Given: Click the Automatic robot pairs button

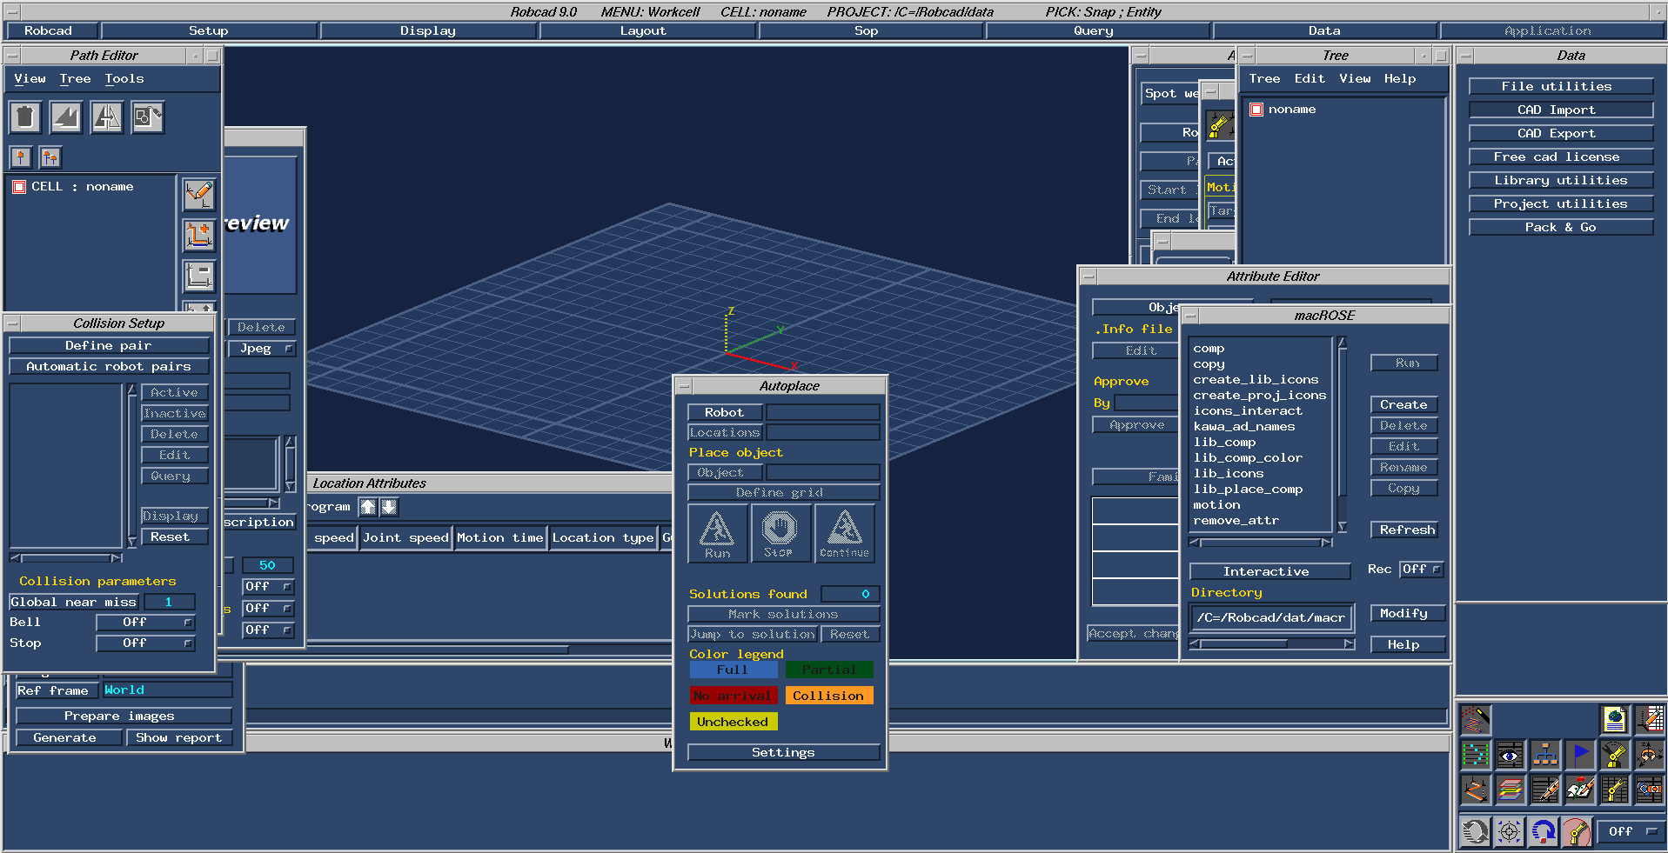Looking at the screenshot, I should (109, 367).
